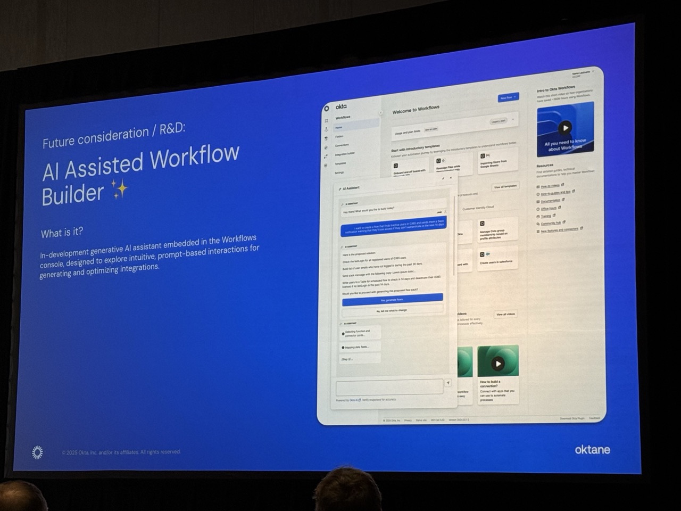Open Settings in the Workflows sidebar
681x511 pixels.
339,172
